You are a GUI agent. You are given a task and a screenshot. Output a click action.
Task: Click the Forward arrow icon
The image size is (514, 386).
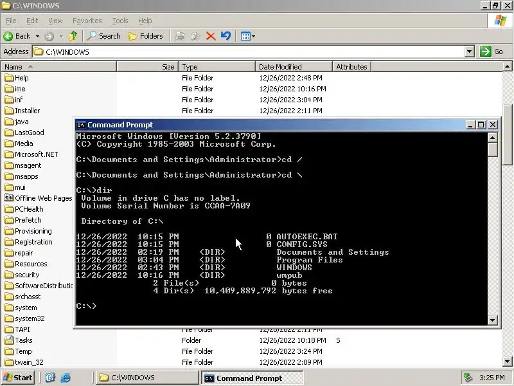tap(49, 36)
